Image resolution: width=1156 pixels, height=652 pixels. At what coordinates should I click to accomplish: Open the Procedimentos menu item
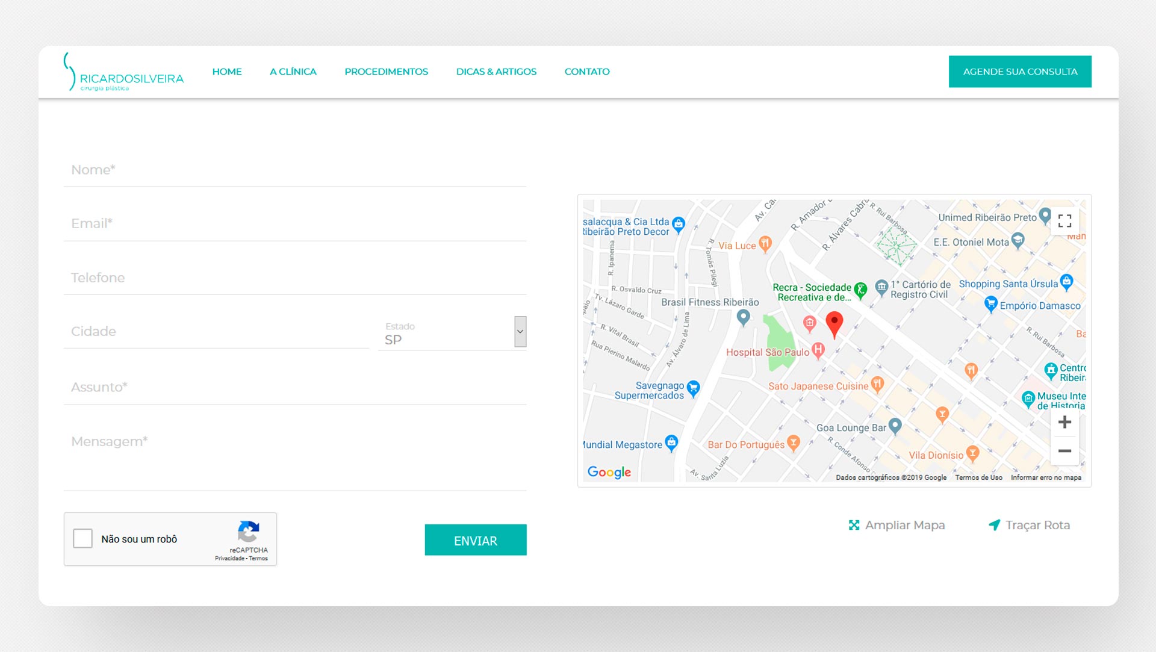pyautogui.click(x=386, y=72)
